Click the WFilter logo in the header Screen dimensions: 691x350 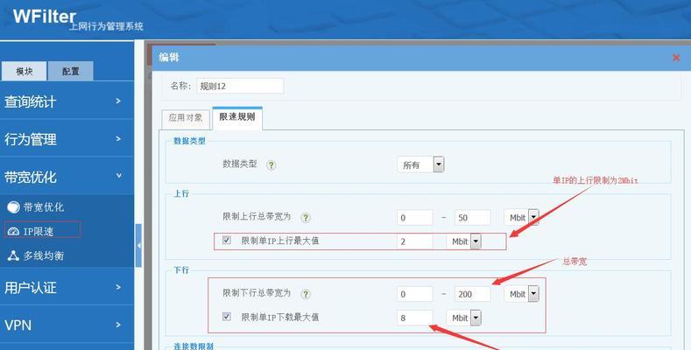45,17
